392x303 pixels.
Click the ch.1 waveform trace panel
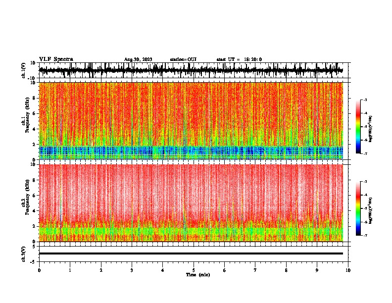(194, 70)
